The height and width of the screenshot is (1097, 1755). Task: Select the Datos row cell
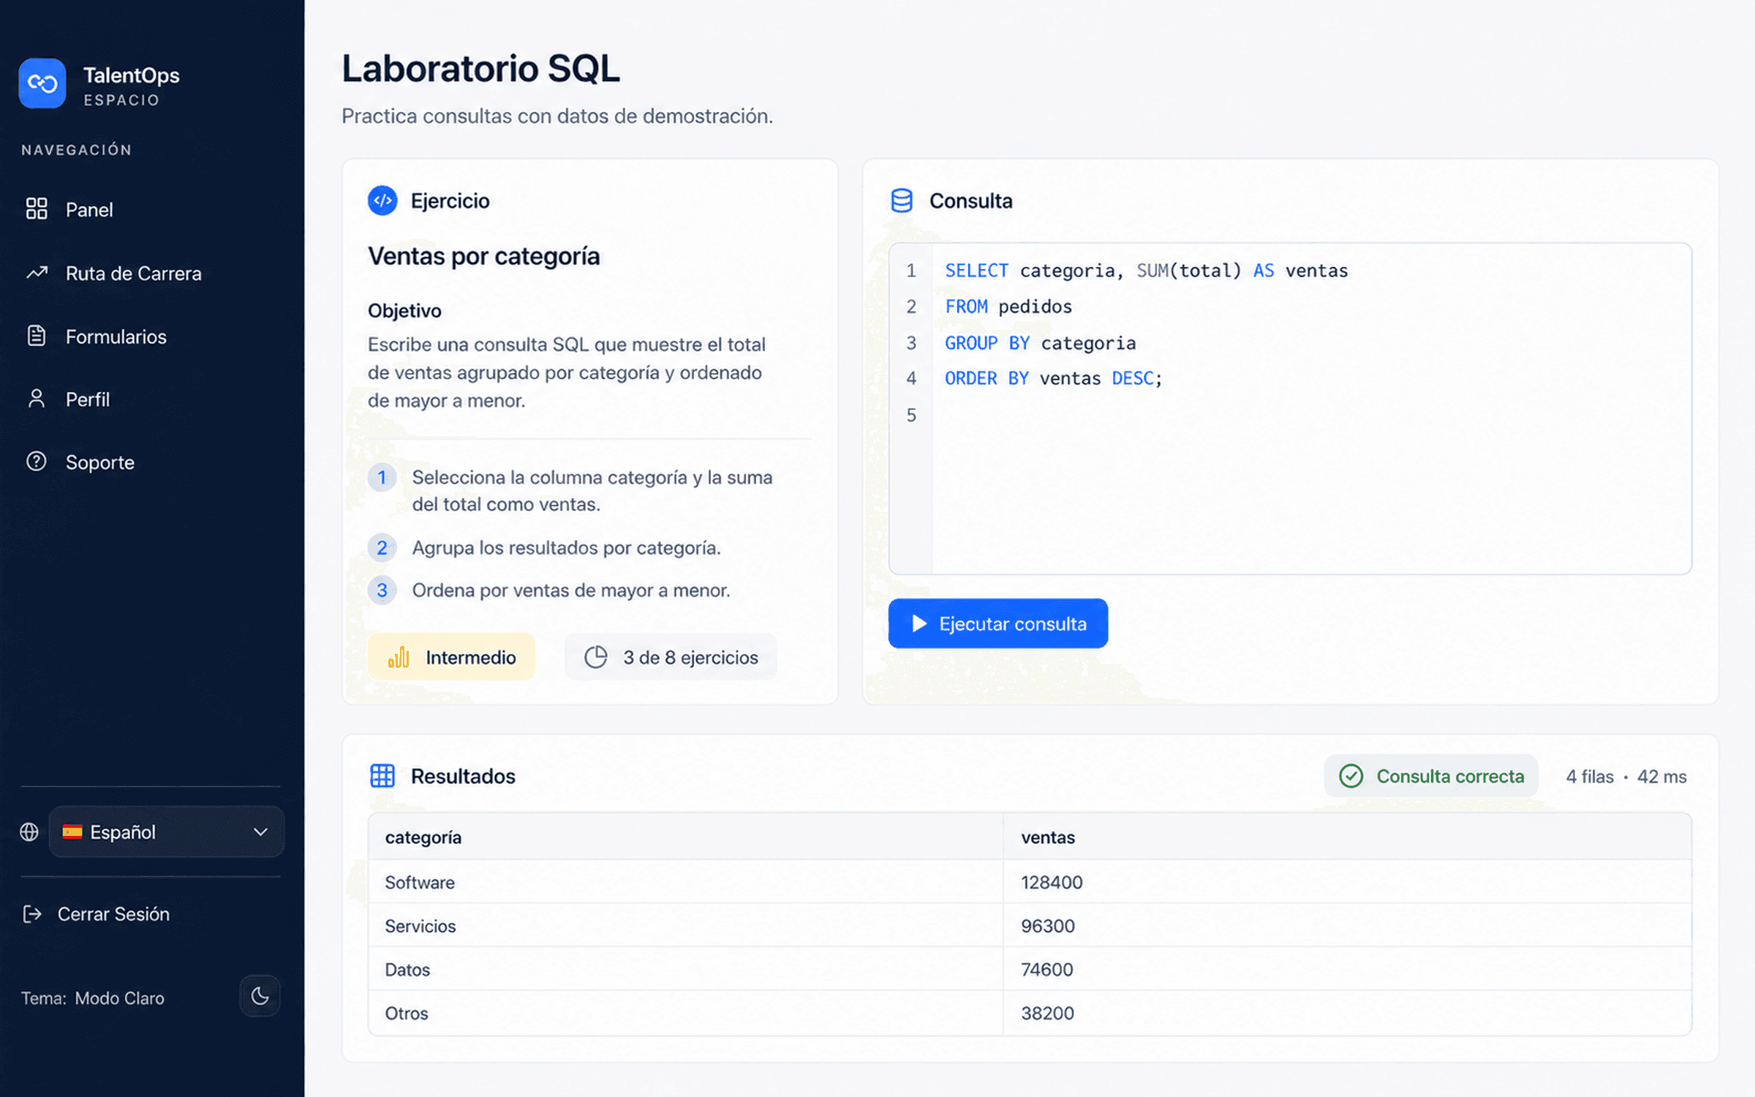[x=686, y=970]
